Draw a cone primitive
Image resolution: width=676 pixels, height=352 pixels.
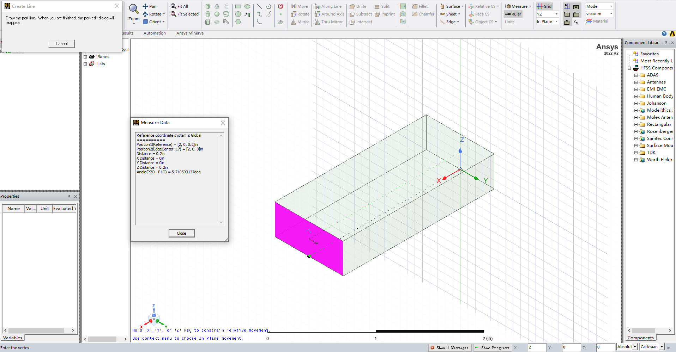[x=217, y=6]
